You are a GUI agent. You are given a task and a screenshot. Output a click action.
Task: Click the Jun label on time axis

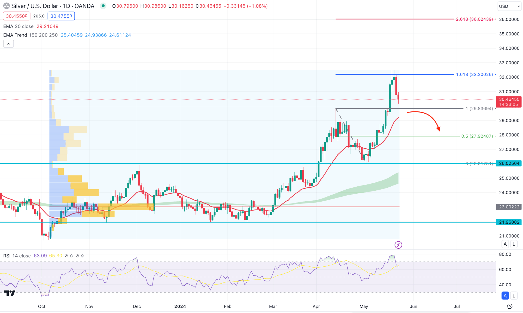coord(413,306)
